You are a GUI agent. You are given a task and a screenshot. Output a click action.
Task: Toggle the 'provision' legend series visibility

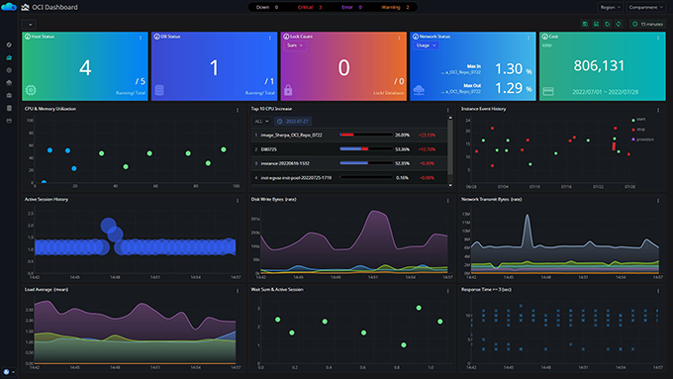642,140
